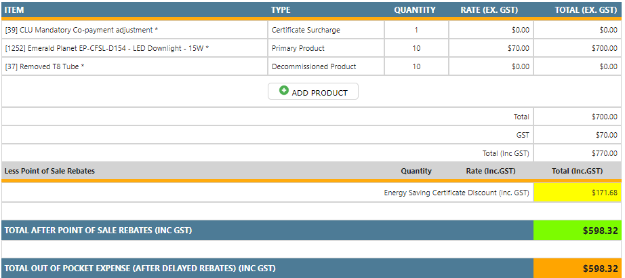Image resolution: width=625 pixels, height=278 pixels.
Task: Click the ITEM column header
Action: click(x=14, y=10)
